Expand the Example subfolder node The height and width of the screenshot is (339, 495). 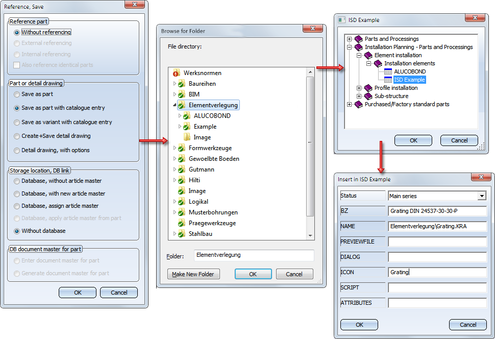[179, 127]
